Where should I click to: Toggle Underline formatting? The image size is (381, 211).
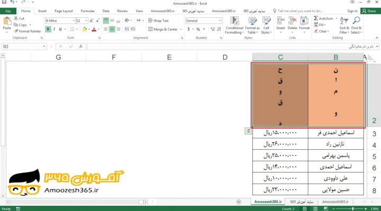tap(60, 30)
